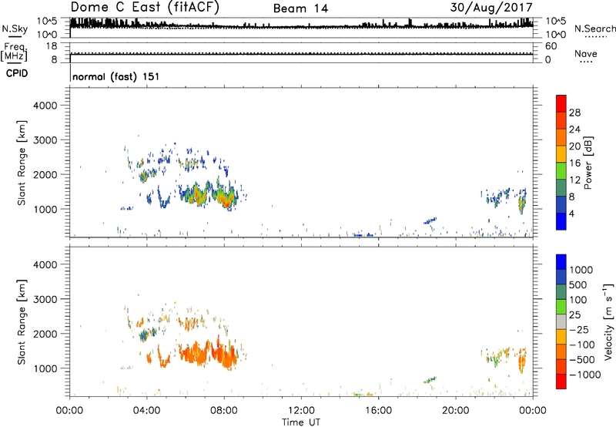Click the "08:00" time axis tick label

224,411
